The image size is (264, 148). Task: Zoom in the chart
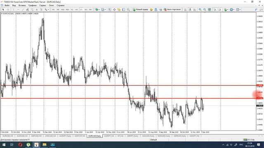point(200,9)
